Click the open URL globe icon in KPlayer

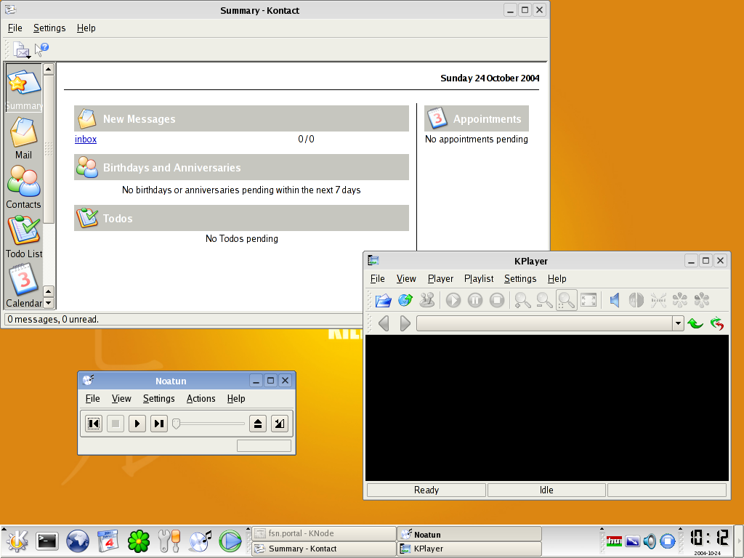[x=405, y=300]
